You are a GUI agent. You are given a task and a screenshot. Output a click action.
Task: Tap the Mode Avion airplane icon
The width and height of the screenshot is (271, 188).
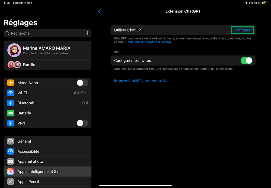pos(11,83)
